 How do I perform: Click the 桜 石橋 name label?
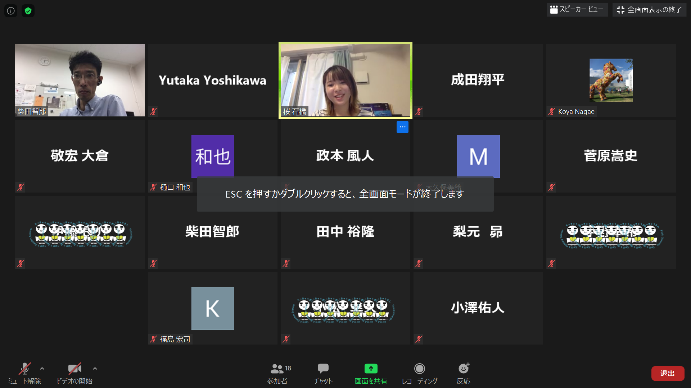(294, 112)
